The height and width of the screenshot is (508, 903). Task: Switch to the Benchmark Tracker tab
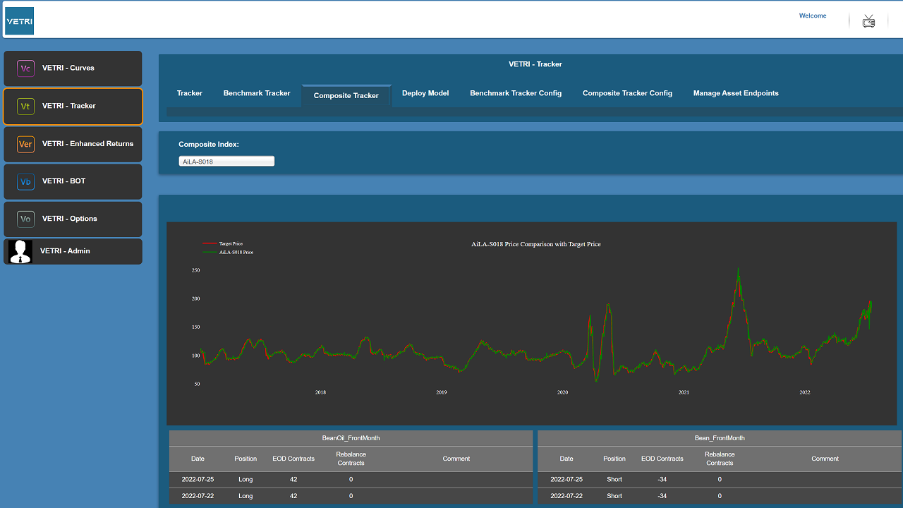pyautogui.click(x=257, y=93)
